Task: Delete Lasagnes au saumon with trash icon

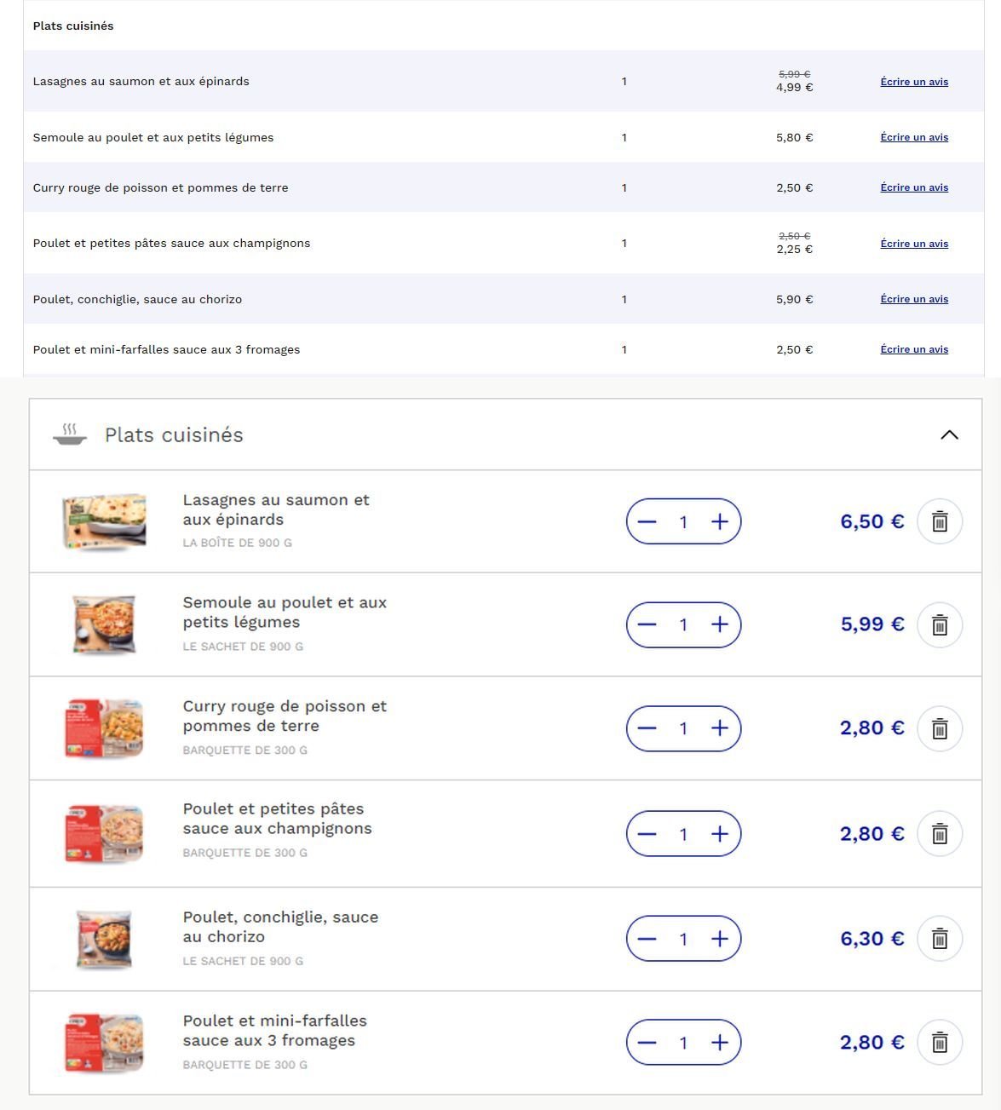Action: click(940, 521)
